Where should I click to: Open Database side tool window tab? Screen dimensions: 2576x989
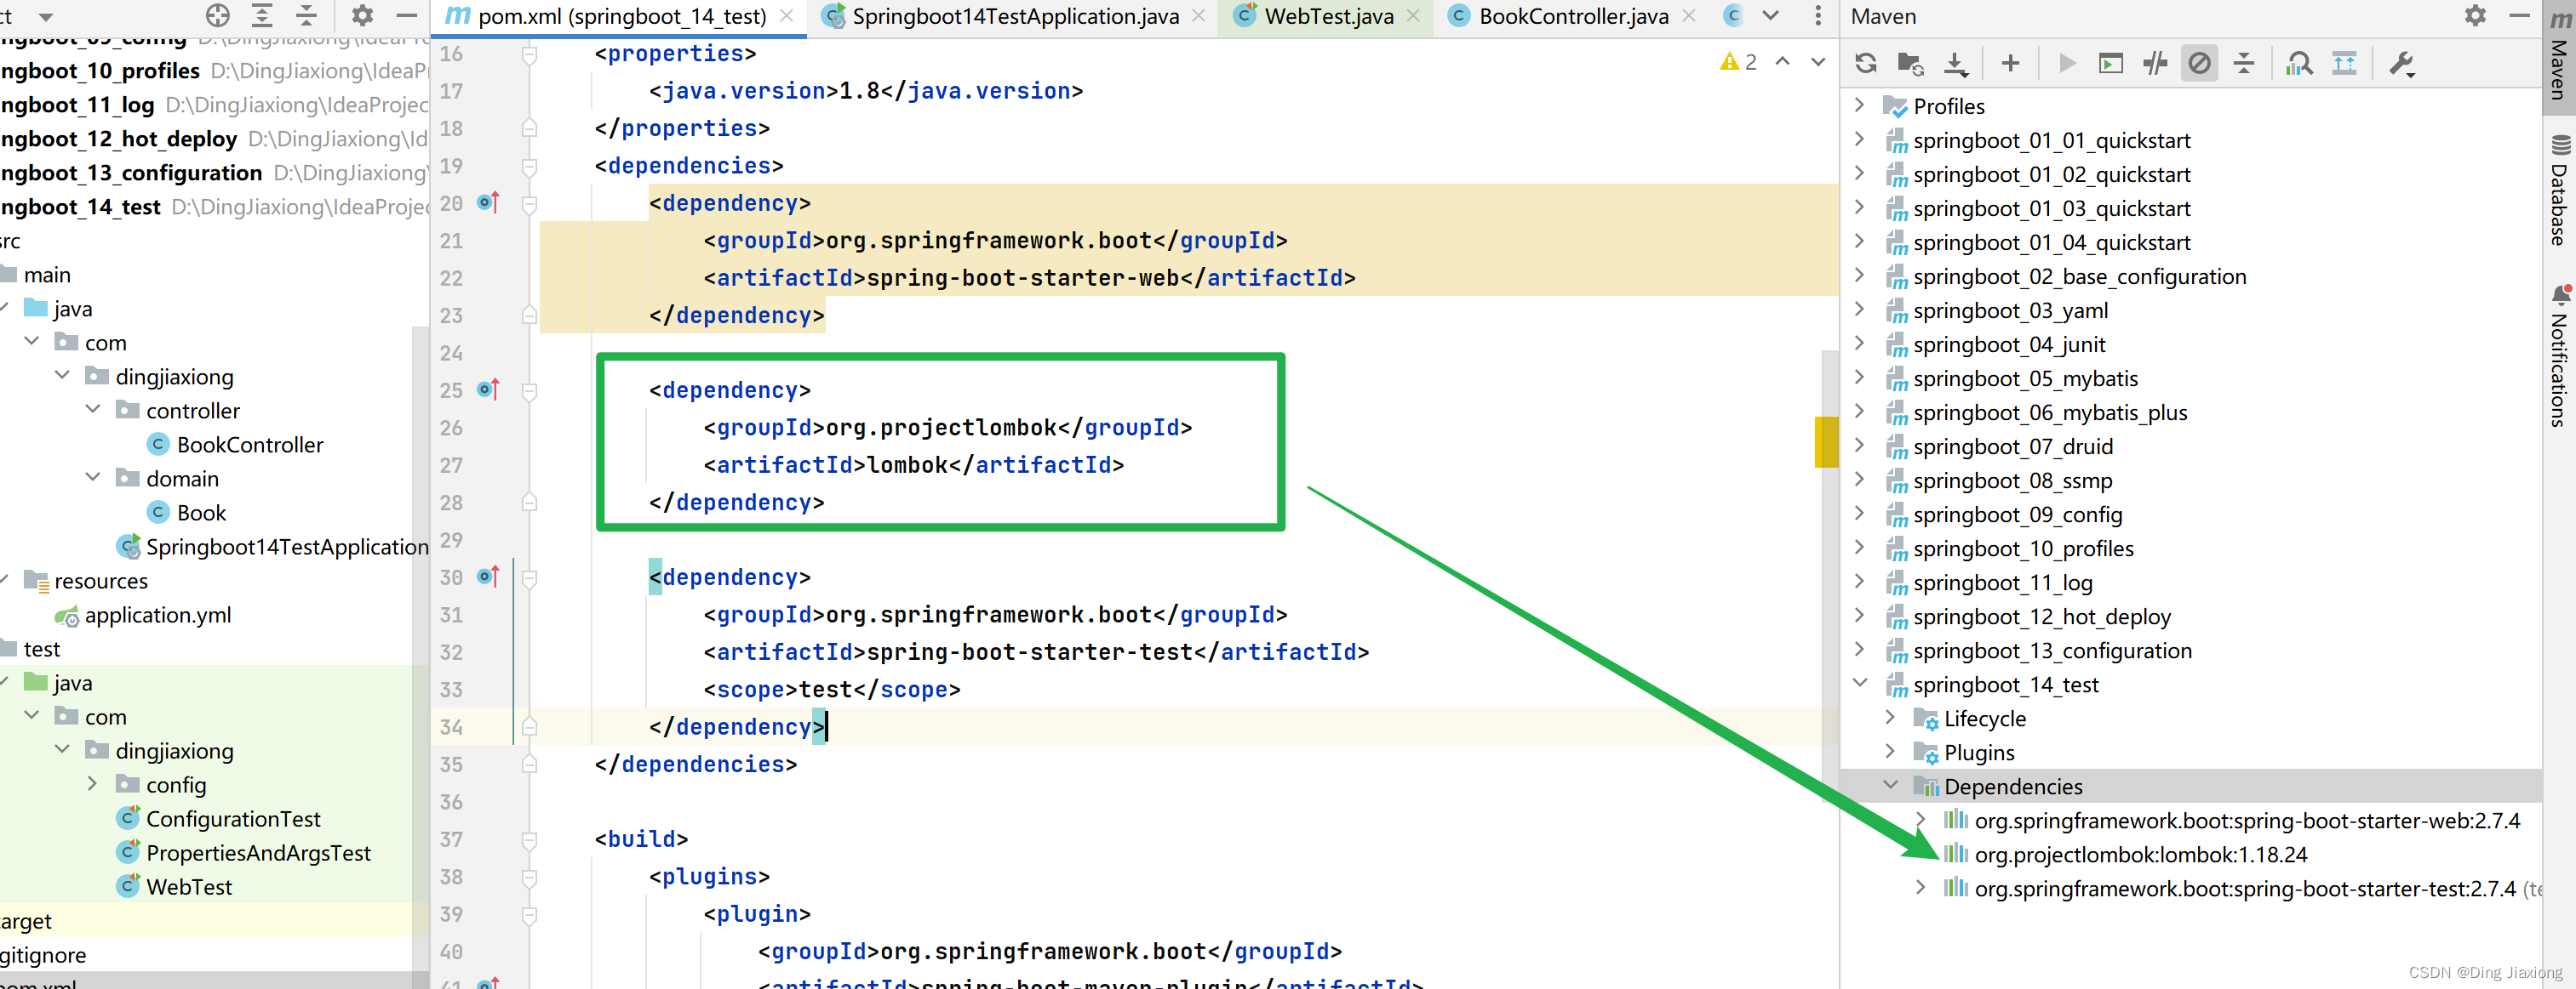coord(2560,190)
